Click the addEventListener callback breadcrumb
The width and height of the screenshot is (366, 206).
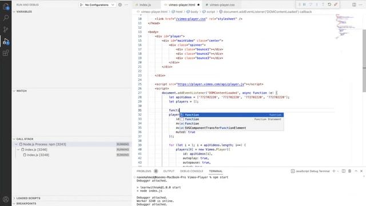point(268,11)
